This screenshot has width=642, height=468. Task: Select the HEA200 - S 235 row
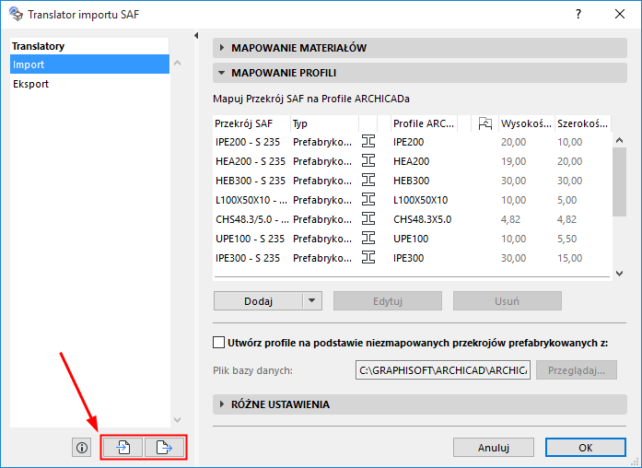click(x=413, y=161)
